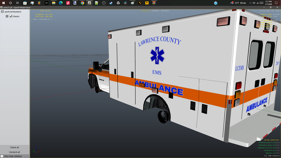The image size is (281, 158).
Task: Expand the More information section
Action: pyautogui.click(x=41, y=19)
